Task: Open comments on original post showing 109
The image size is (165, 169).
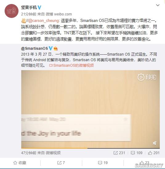Action: pos(137,153)
